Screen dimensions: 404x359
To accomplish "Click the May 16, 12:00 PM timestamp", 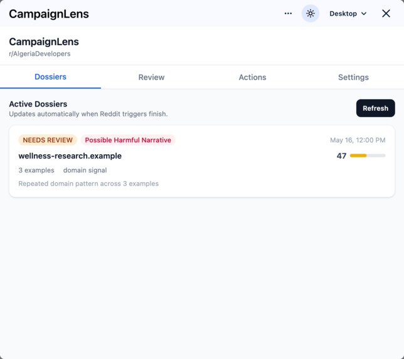I will [358, 140].
